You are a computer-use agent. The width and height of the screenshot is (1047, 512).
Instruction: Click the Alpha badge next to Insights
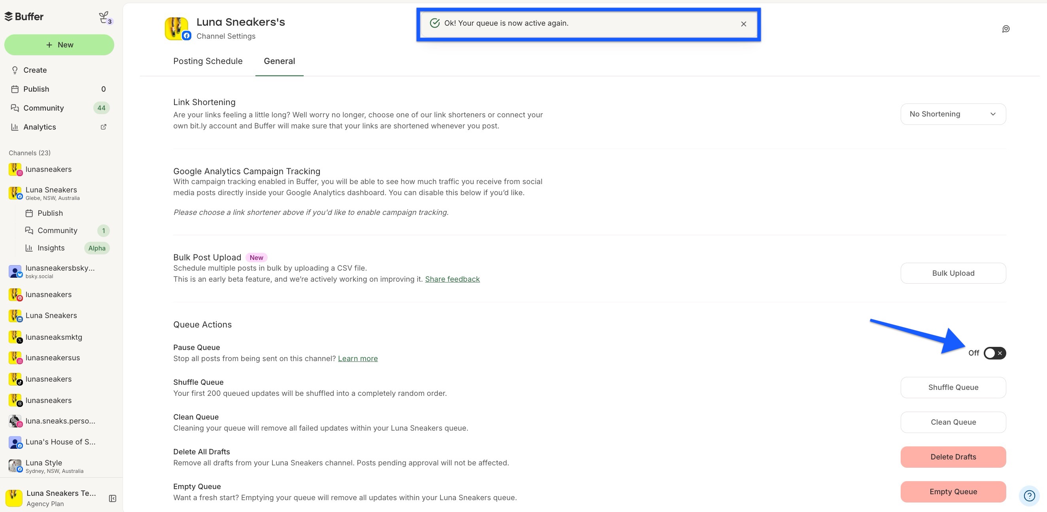click(97, 248)
